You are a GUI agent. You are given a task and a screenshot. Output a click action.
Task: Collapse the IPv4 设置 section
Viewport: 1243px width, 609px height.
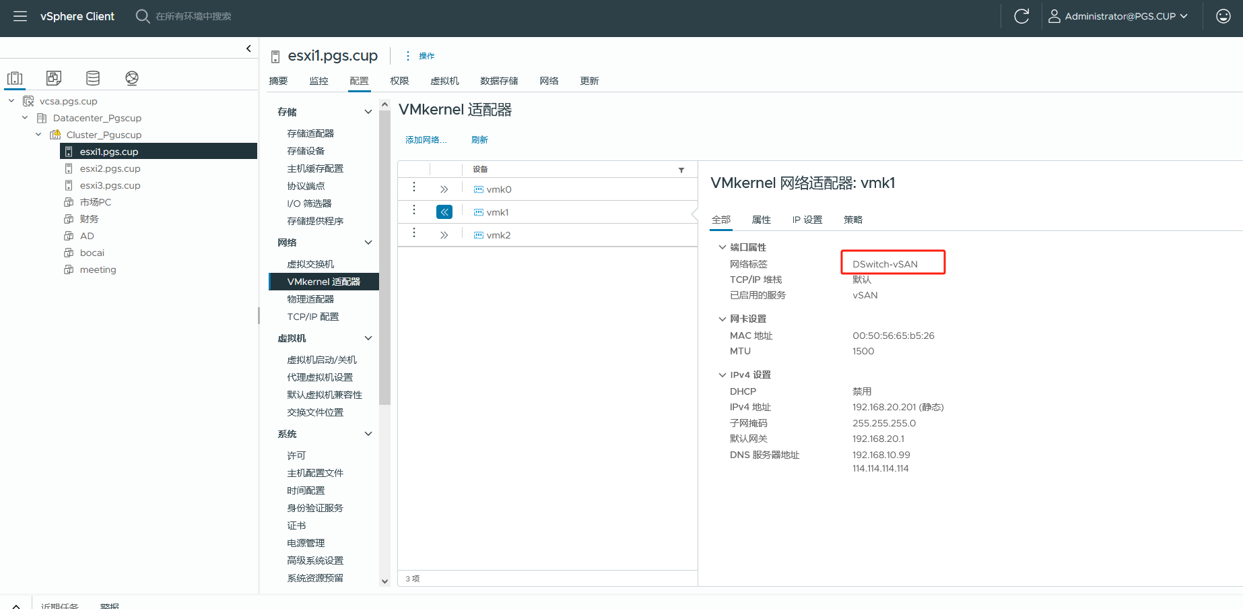723,375
